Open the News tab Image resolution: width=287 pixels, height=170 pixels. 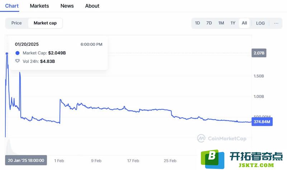click(x=67, y=6)
